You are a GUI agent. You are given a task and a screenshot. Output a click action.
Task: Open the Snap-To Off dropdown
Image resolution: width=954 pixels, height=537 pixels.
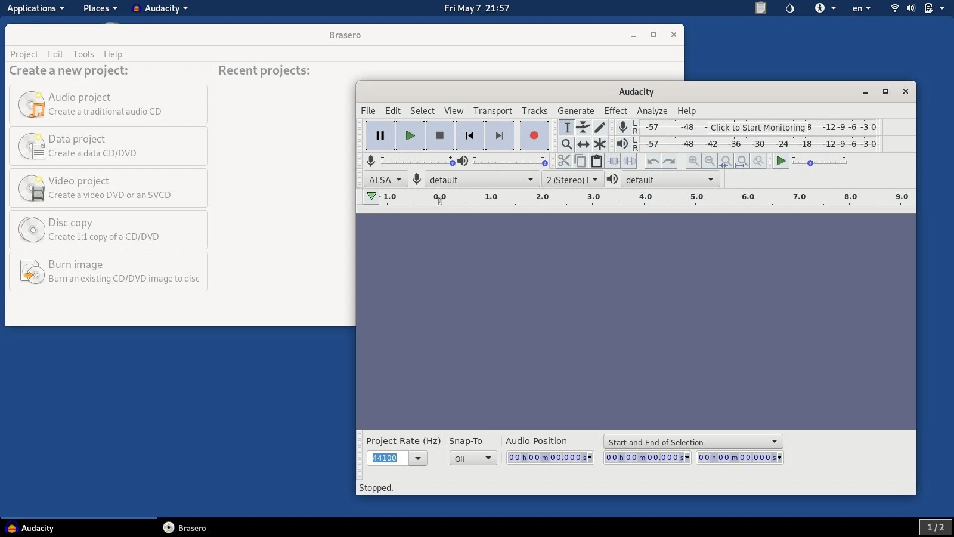pyautogui.click(x=473, y=458)
